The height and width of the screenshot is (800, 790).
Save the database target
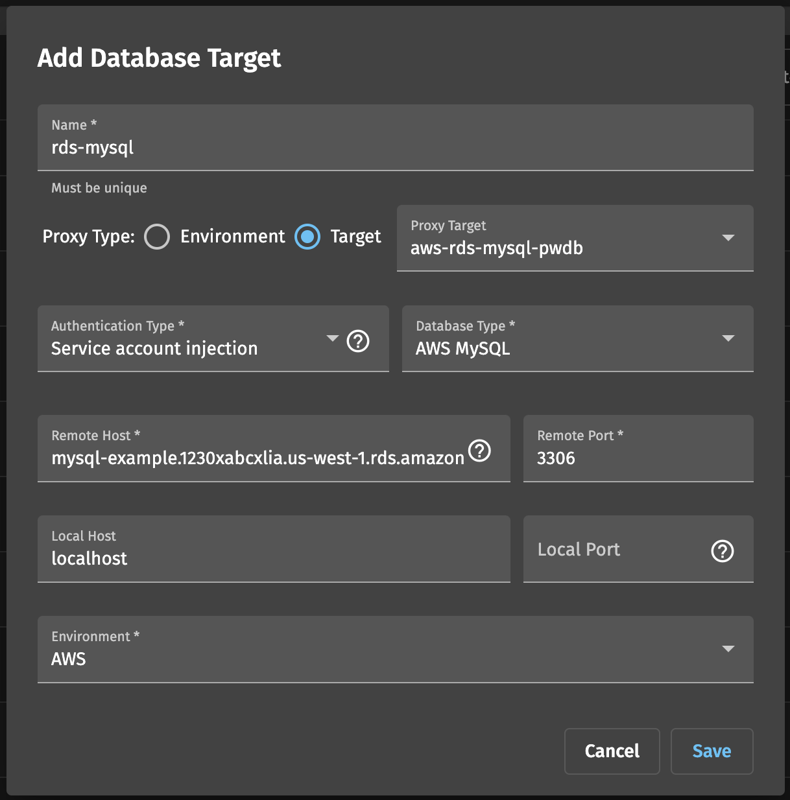(x=712, y=751)
